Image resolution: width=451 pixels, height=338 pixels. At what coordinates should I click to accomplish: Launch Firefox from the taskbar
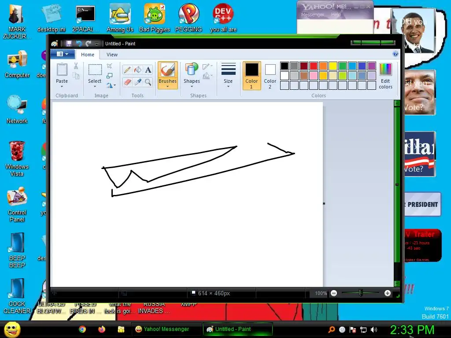click(102, 329)
